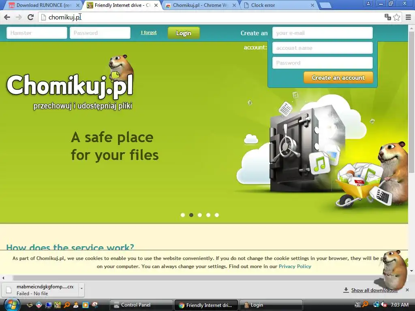Go back with the browser back arrow
415x311 pixels.
(7, 17)
